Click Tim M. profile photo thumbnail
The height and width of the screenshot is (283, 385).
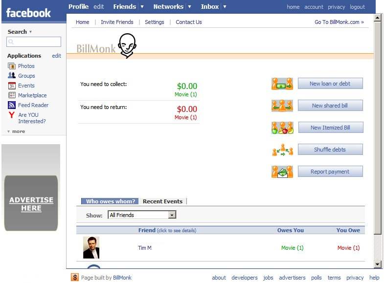pos(91,247)
